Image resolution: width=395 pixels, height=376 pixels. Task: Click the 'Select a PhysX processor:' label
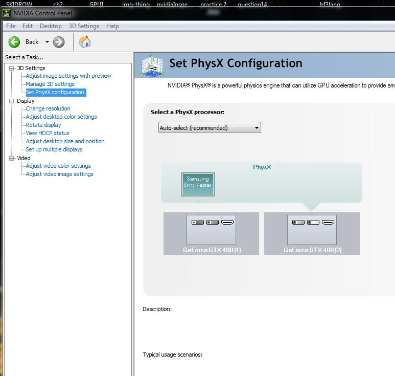pos(188,112)
